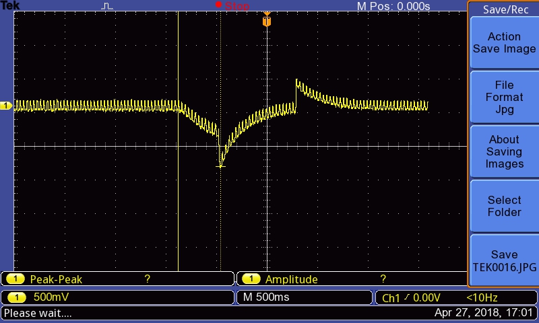Screen dimensions: 539x323
Task: Click the pulse trigger-type icon at top
Action: (107, 6)
